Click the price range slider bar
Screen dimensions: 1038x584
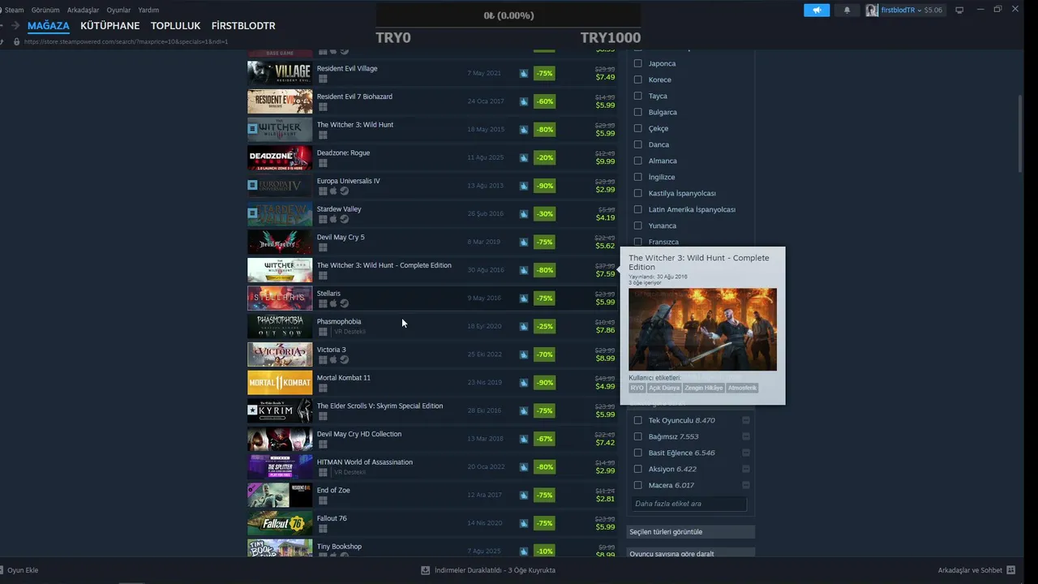tap(508, 15)
